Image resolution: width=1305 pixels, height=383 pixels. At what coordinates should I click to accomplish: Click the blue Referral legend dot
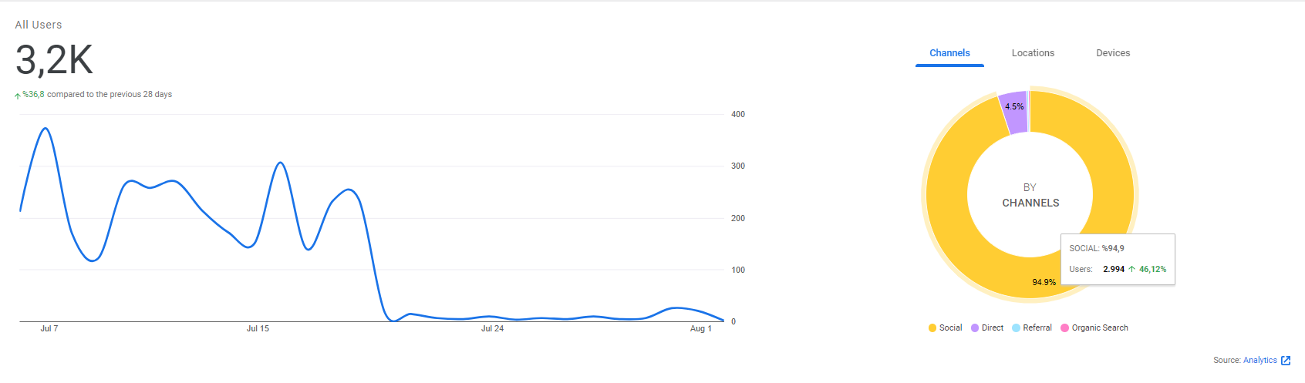(x=1017, y=328)
